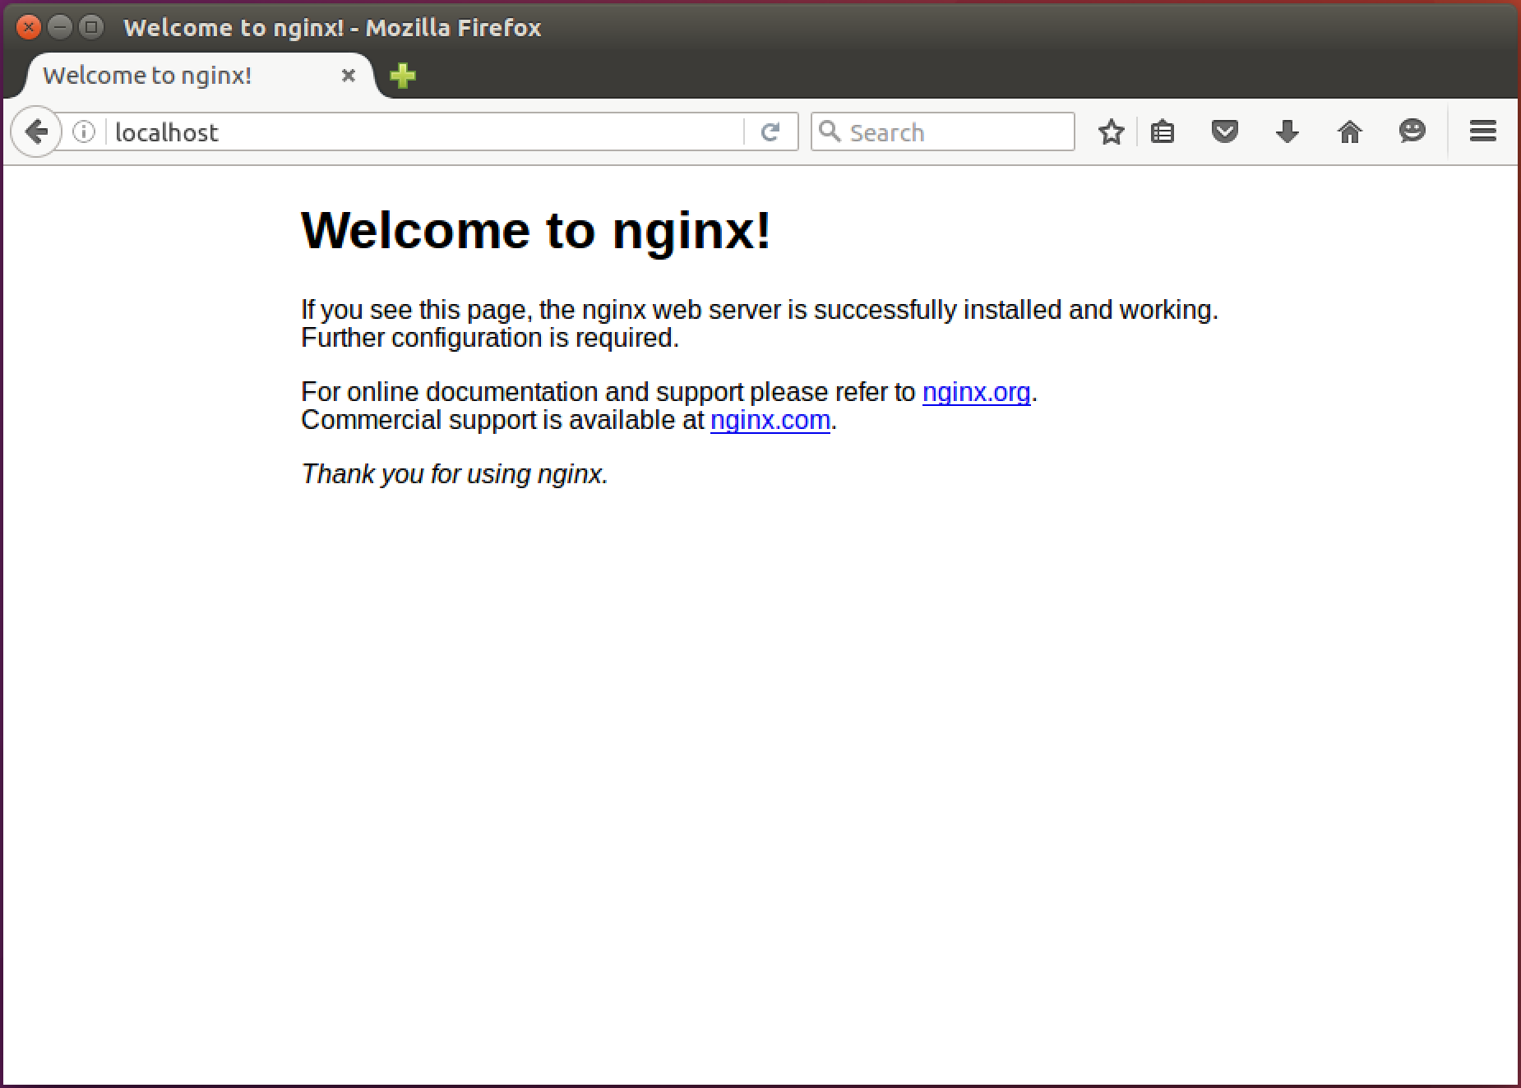Open the Downloads panel arrow

1288,131
